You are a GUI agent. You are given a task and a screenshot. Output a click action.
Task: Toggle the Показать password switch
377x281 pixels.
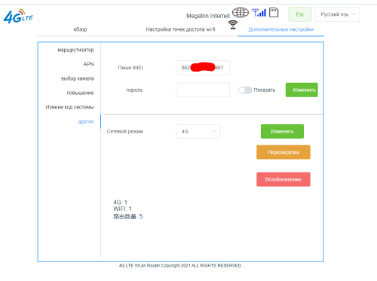245,90
